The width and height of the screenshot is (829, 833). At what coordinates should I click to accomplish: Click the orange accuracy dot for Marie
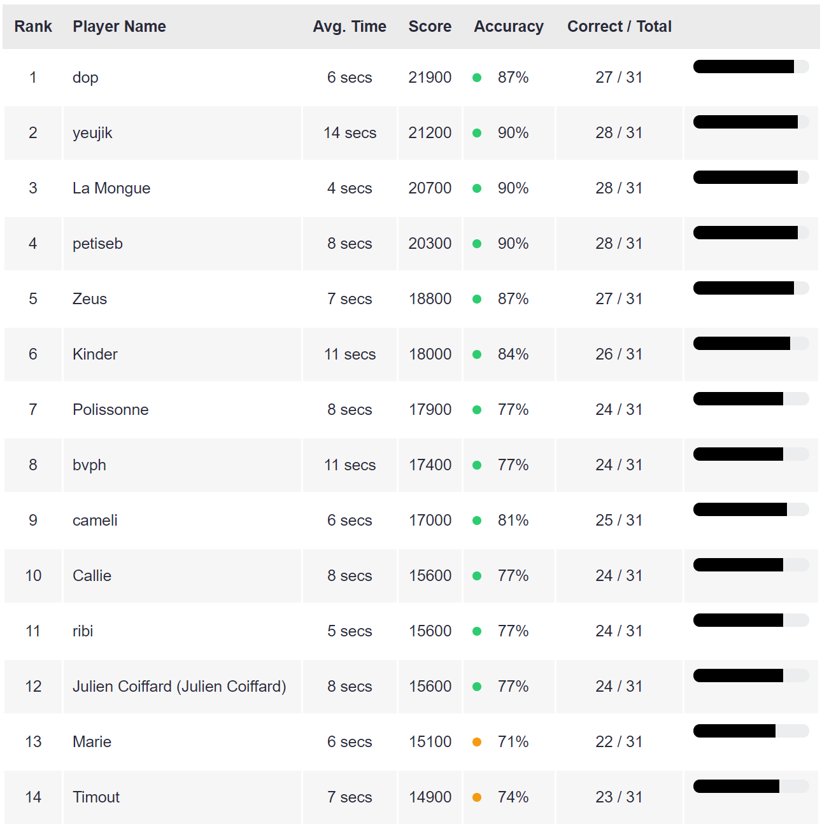477,742
